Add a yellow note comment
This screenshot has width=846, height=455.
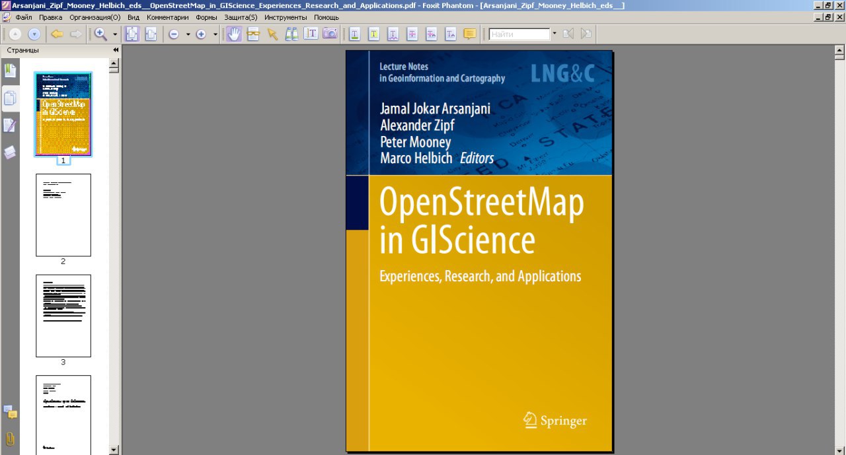470,34
